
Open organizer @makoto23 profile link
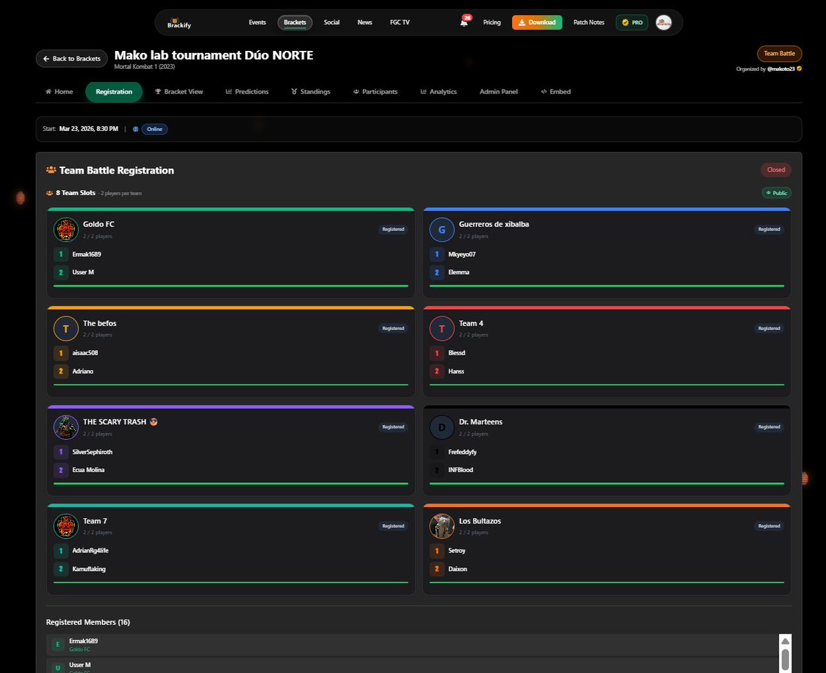point(781,69)
